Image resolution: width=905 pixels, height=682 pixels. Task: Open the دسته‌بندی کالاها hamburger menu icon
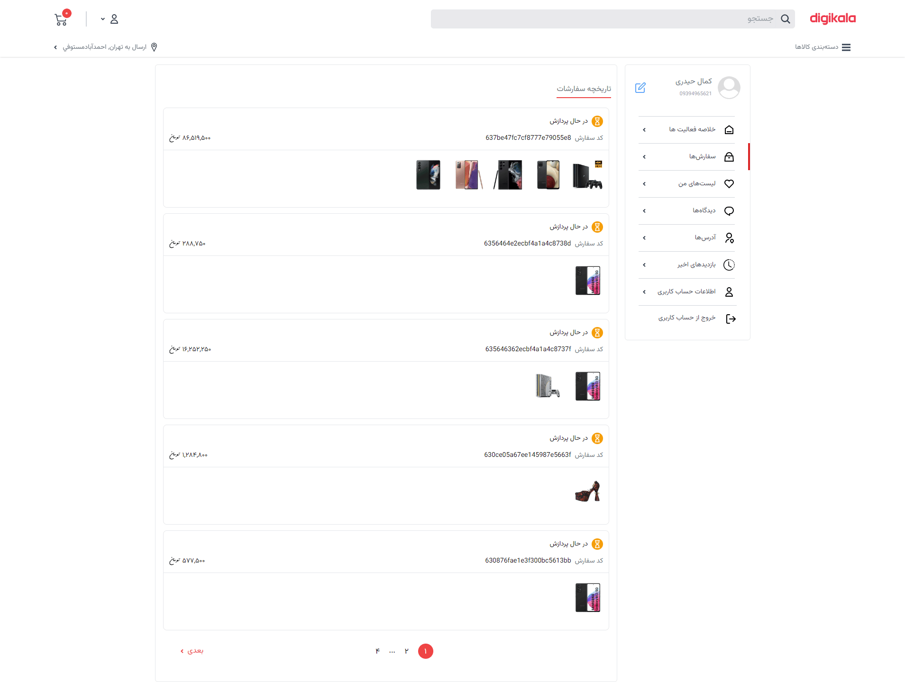[846, 47]
